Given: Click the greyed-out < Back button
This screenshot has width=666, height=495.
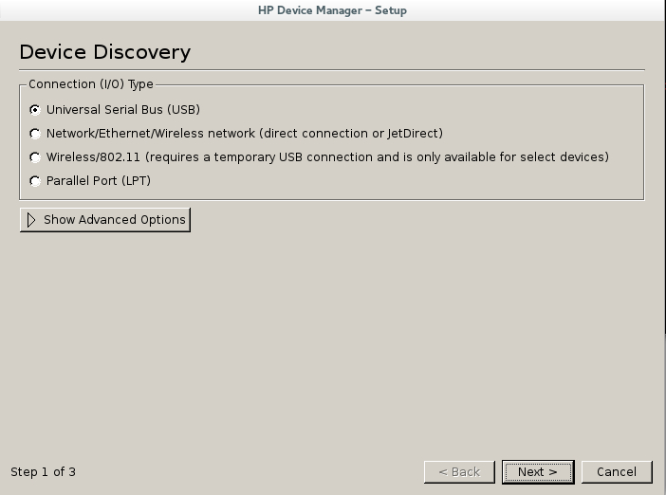Looking at the screenshot, I should point(459,472).
